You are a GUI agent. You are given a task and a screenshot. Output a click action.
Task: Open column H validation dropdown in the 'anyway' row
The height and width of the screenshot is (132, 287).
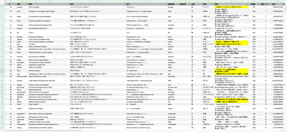(201, 7)
